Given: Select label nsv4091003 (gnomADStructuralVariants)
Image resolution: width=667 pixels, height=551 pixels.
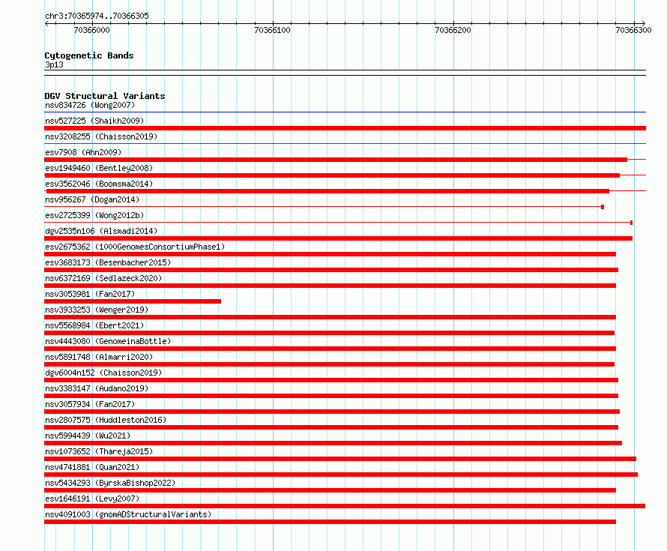Looking at the screenshot, I should [128, 514].
